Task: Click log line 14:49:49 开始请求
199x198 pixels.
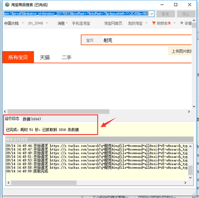Action: 97,153
